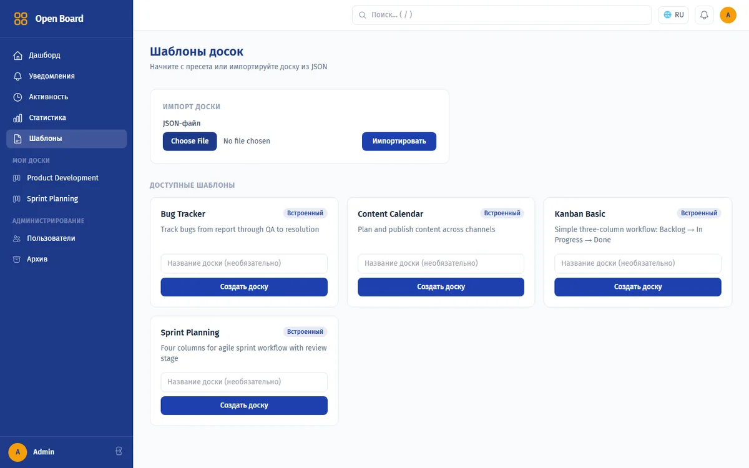Click the user avatar in top bar
This screenshot has height=468, width=749.
[x=728, y=15]
